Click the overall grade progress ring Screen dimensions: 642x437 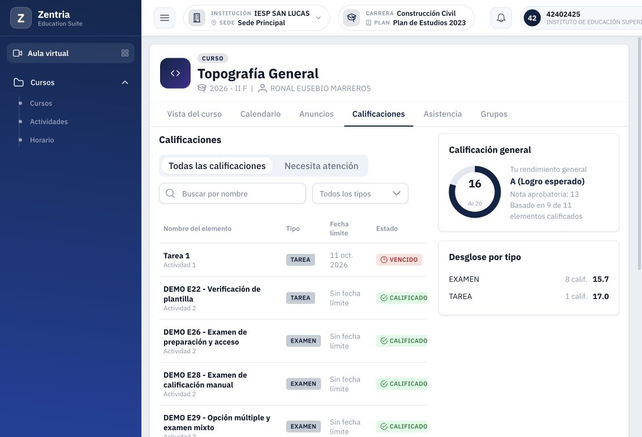(475, 192)
